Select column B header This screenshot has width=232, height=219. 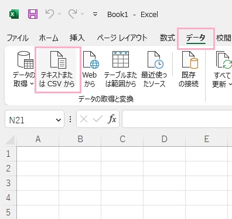click(80, 139)
